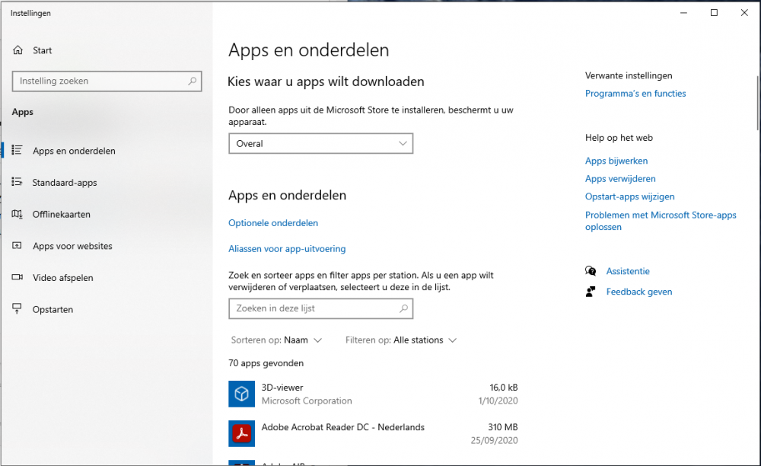Open the Overal download source dropdown
761x466 pixels.
click(x=320, y=143)
